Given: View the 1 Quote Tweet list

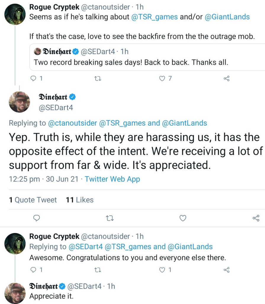Looking at the screenshot, I should (33, 200).
